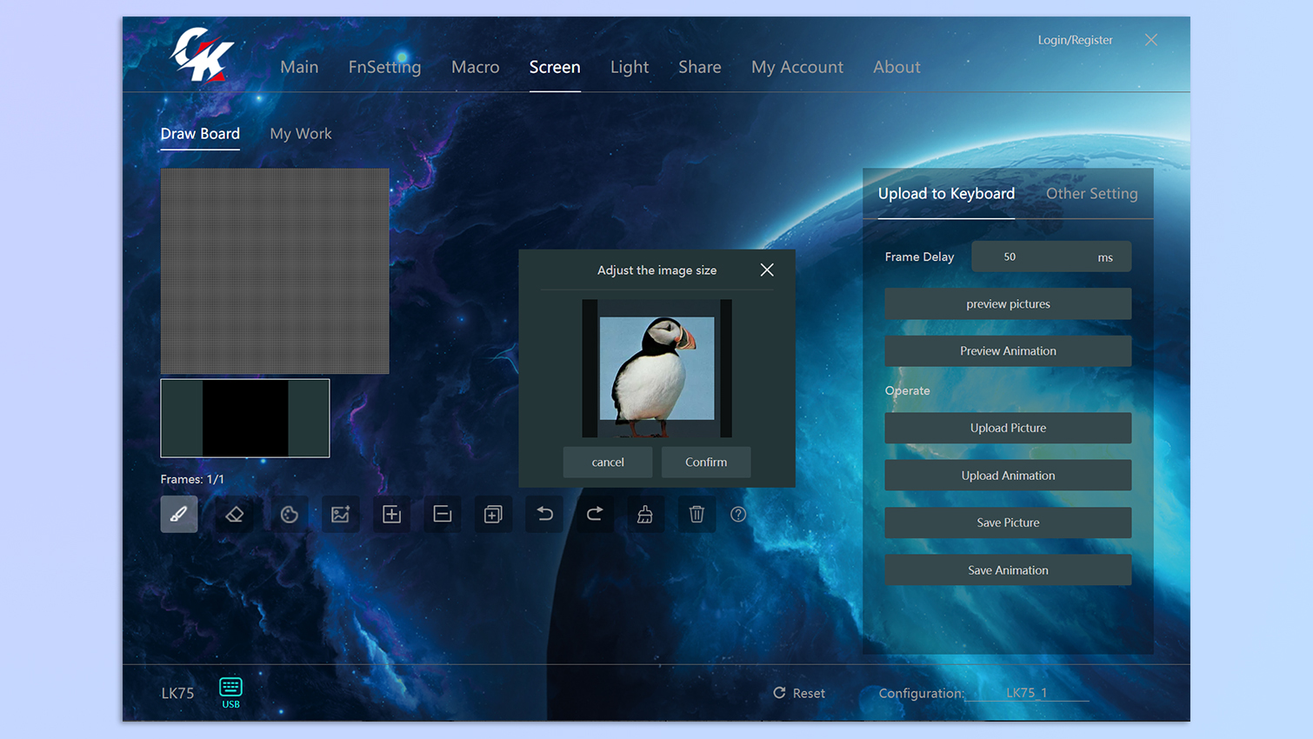This screenshot has height=739, width=1313.
Task: Remove a frame with minus icon
Action: (443, 515)
